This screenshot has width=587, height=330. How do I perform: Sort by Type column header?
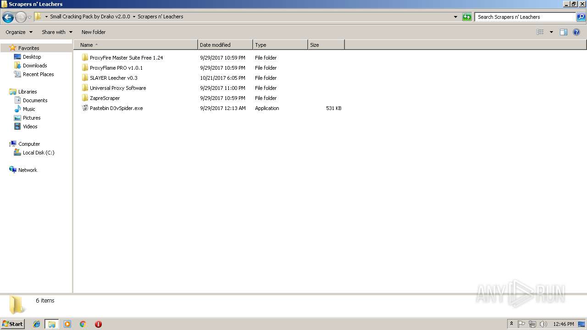point(280,45)
